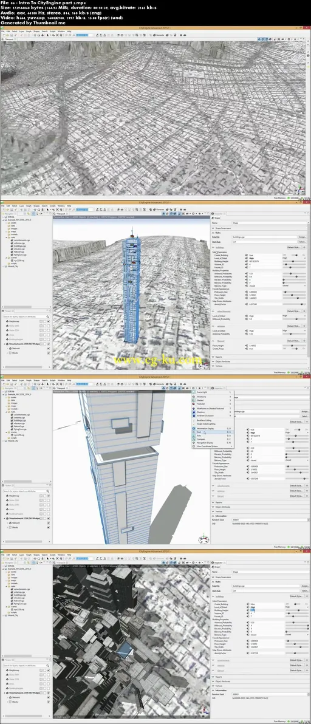The width and height of the screenshot is (311, 724).
Task: Toggle Blocks checkbox in aerial-city frame
Action: (x=49, y=702)
